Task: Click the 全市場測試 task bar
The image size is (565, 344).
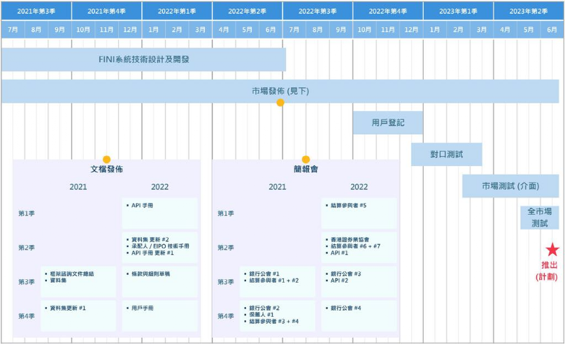Action: pyautogui.click(x=539, y=218)
